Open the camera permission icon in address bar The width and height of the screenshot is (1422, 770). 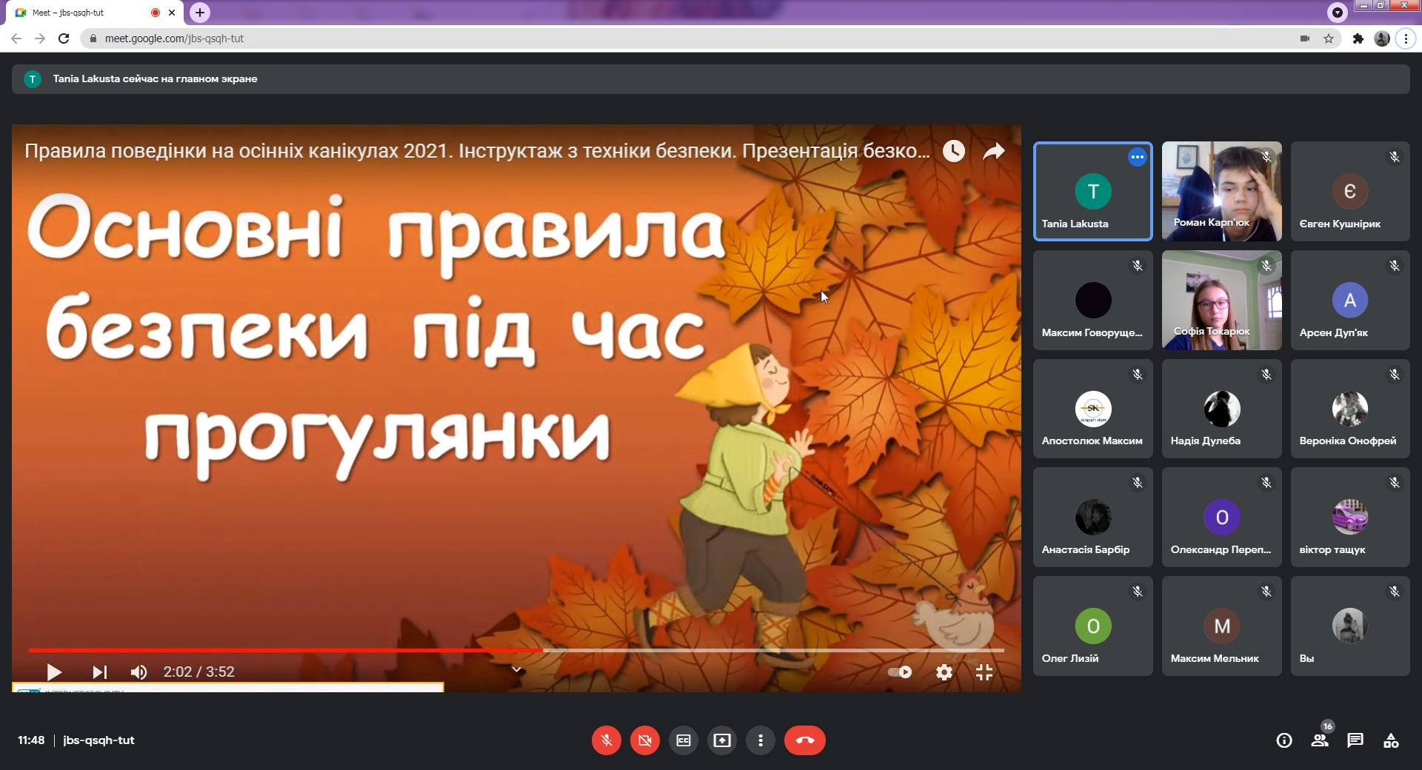1304,38
